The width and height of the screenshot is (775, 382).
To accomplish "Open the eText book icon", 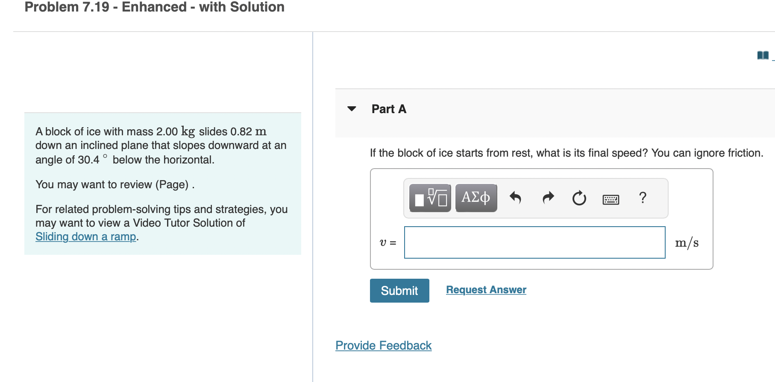I will point(762,55).
